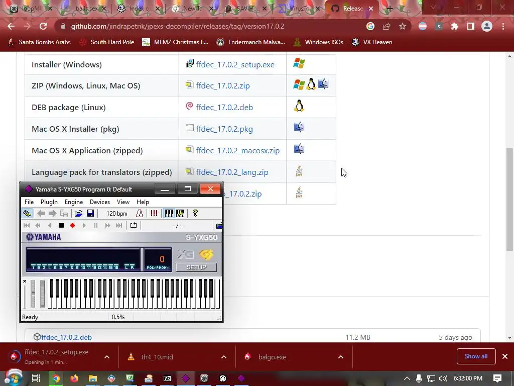Screen dimensions: 514x386
Task: Click the Chrome side panel icon
Action: [x=471, y=26]
